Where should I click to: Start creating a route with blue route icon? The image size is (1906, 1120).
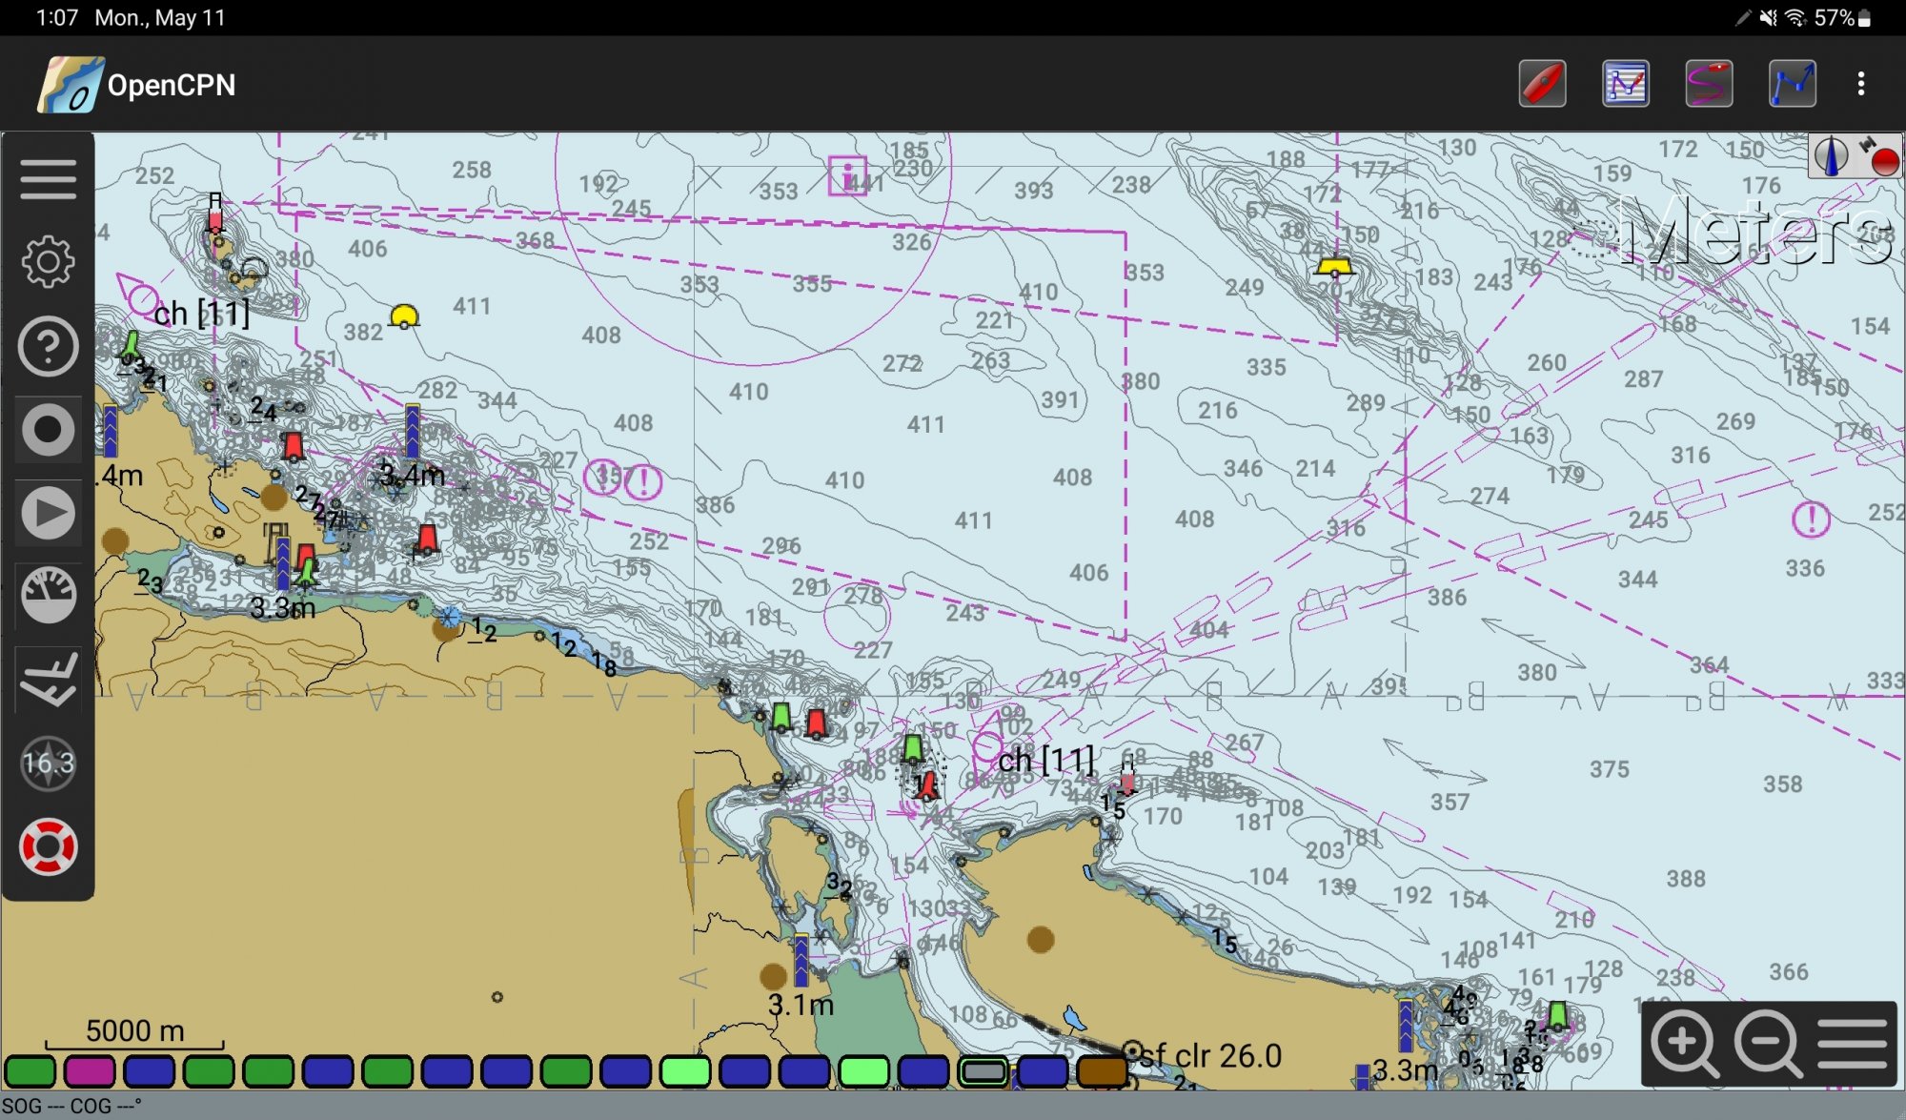(1792, 84)
